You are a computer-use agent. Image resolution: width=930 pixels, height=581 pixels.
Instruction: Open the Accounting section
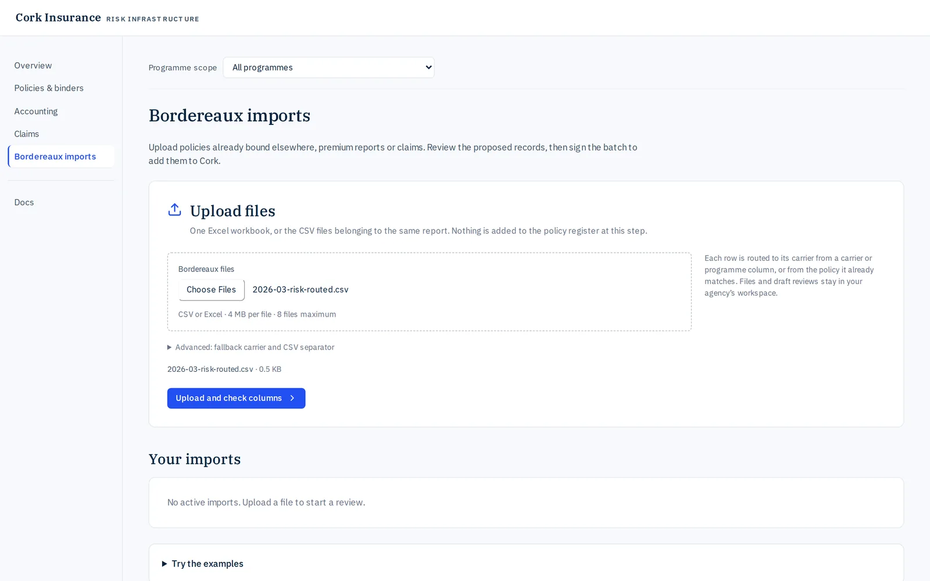36,111
